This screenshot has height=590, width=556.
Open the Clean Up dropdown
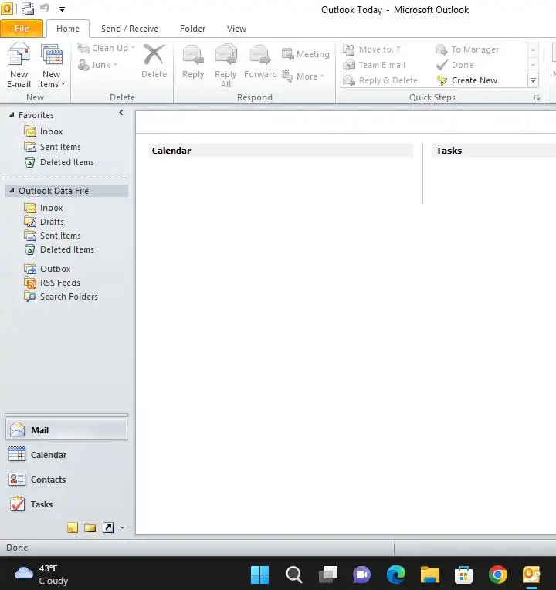(x=106, y=48)
